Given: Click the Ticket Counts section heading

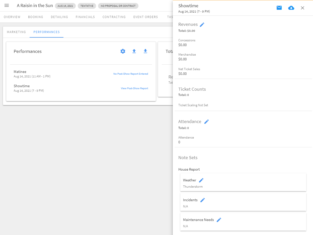Looking at the screenshot, I should pyautogui.click(x=192, y=89).
